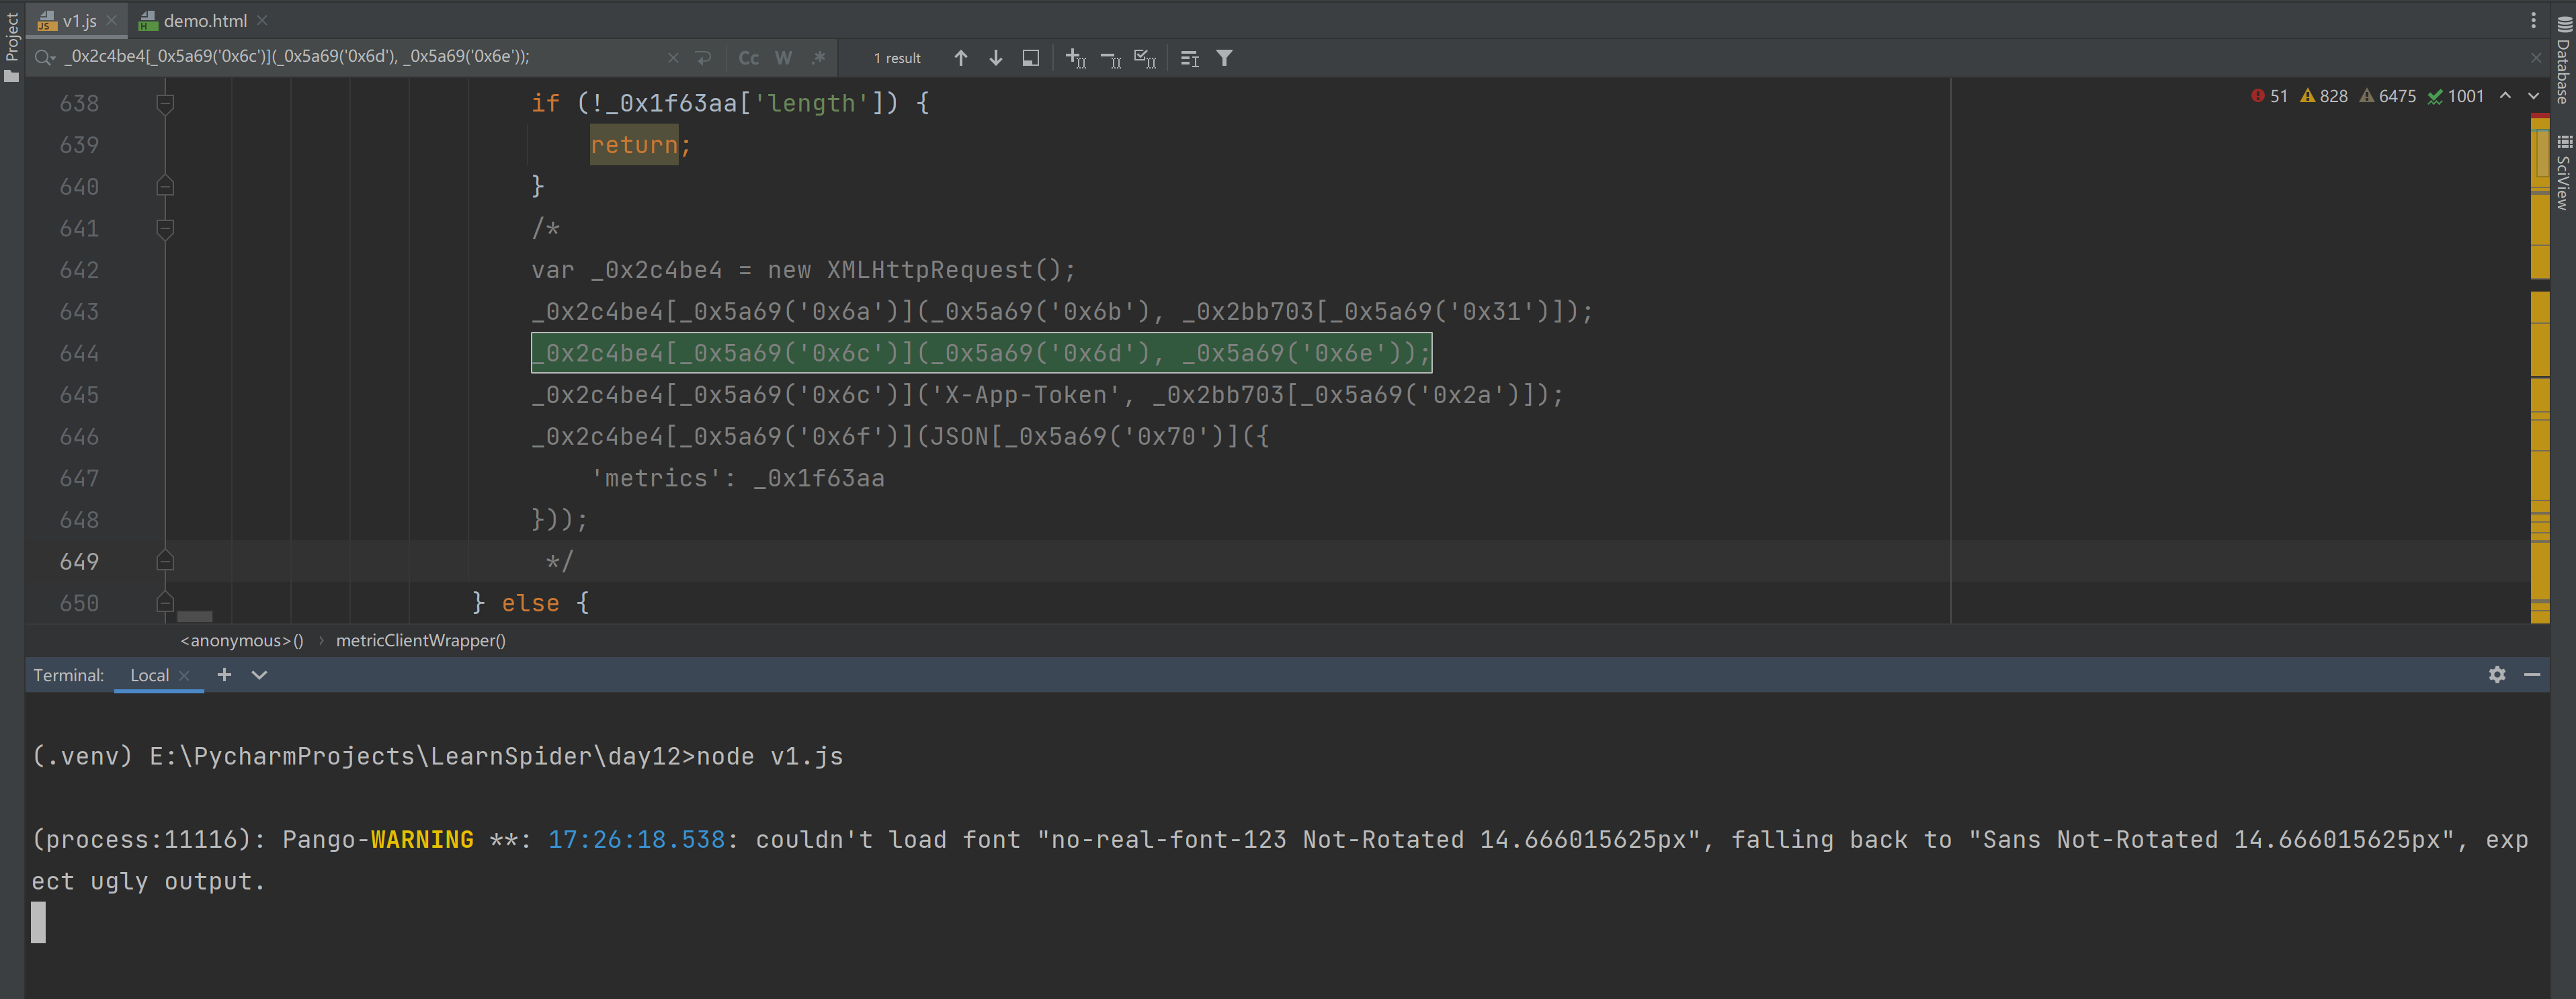Add selection for next occurrence
This screenshot has height=999, width=2576.
pyautogui.click(x=1075, y=58)
